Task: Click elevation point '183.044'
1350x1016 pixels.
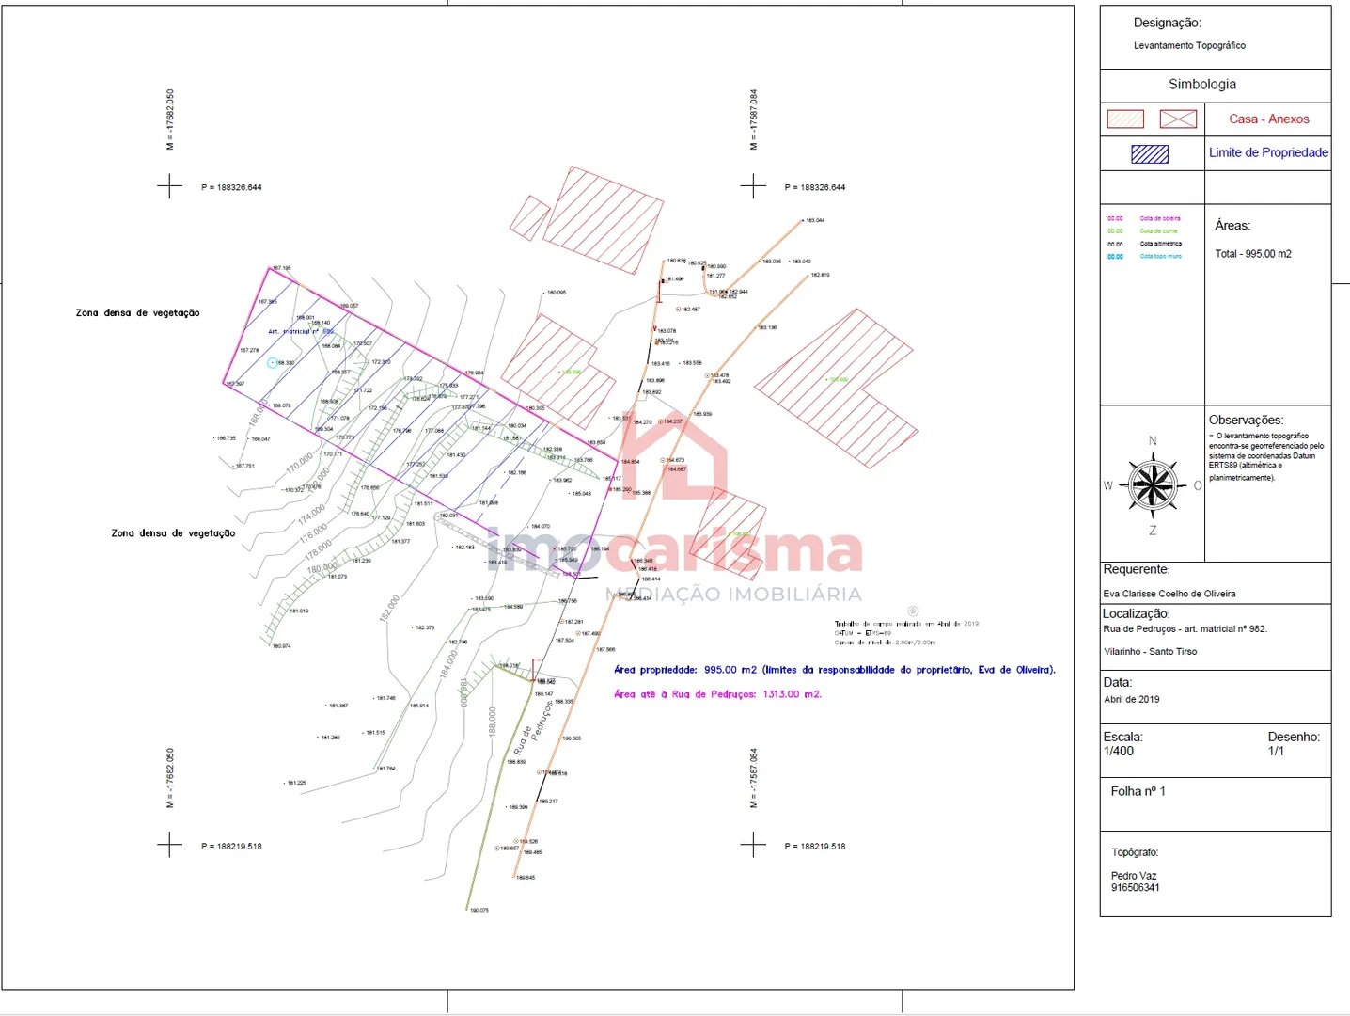Action: tap(814, 220)
